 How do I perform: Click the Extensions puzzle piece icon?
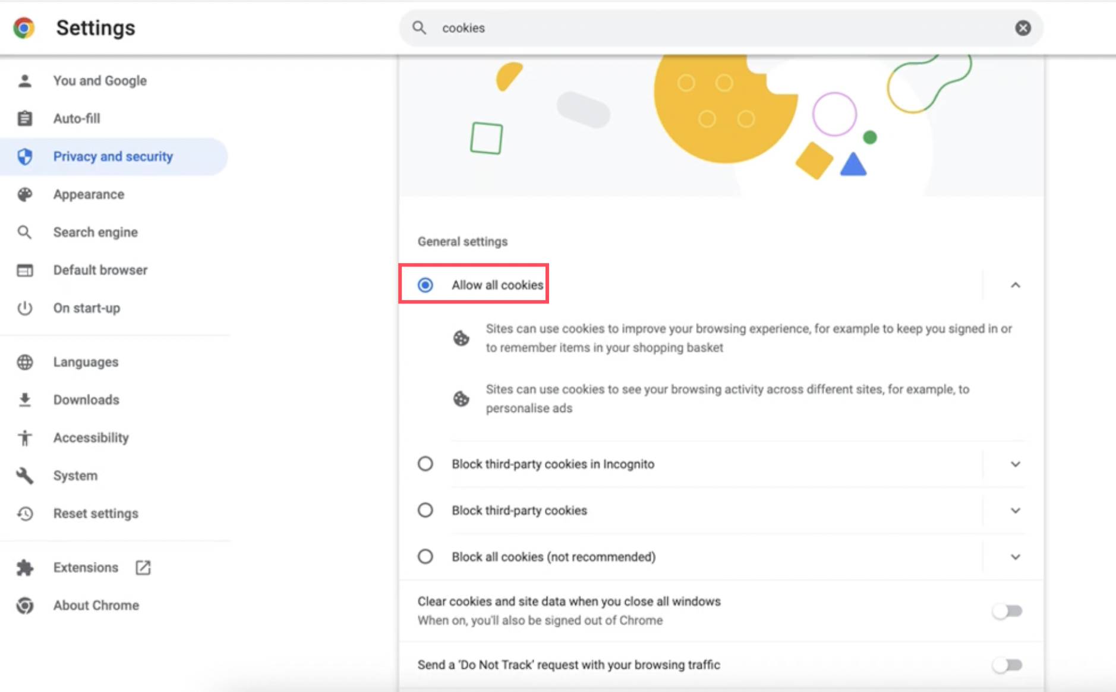(24, 567)
